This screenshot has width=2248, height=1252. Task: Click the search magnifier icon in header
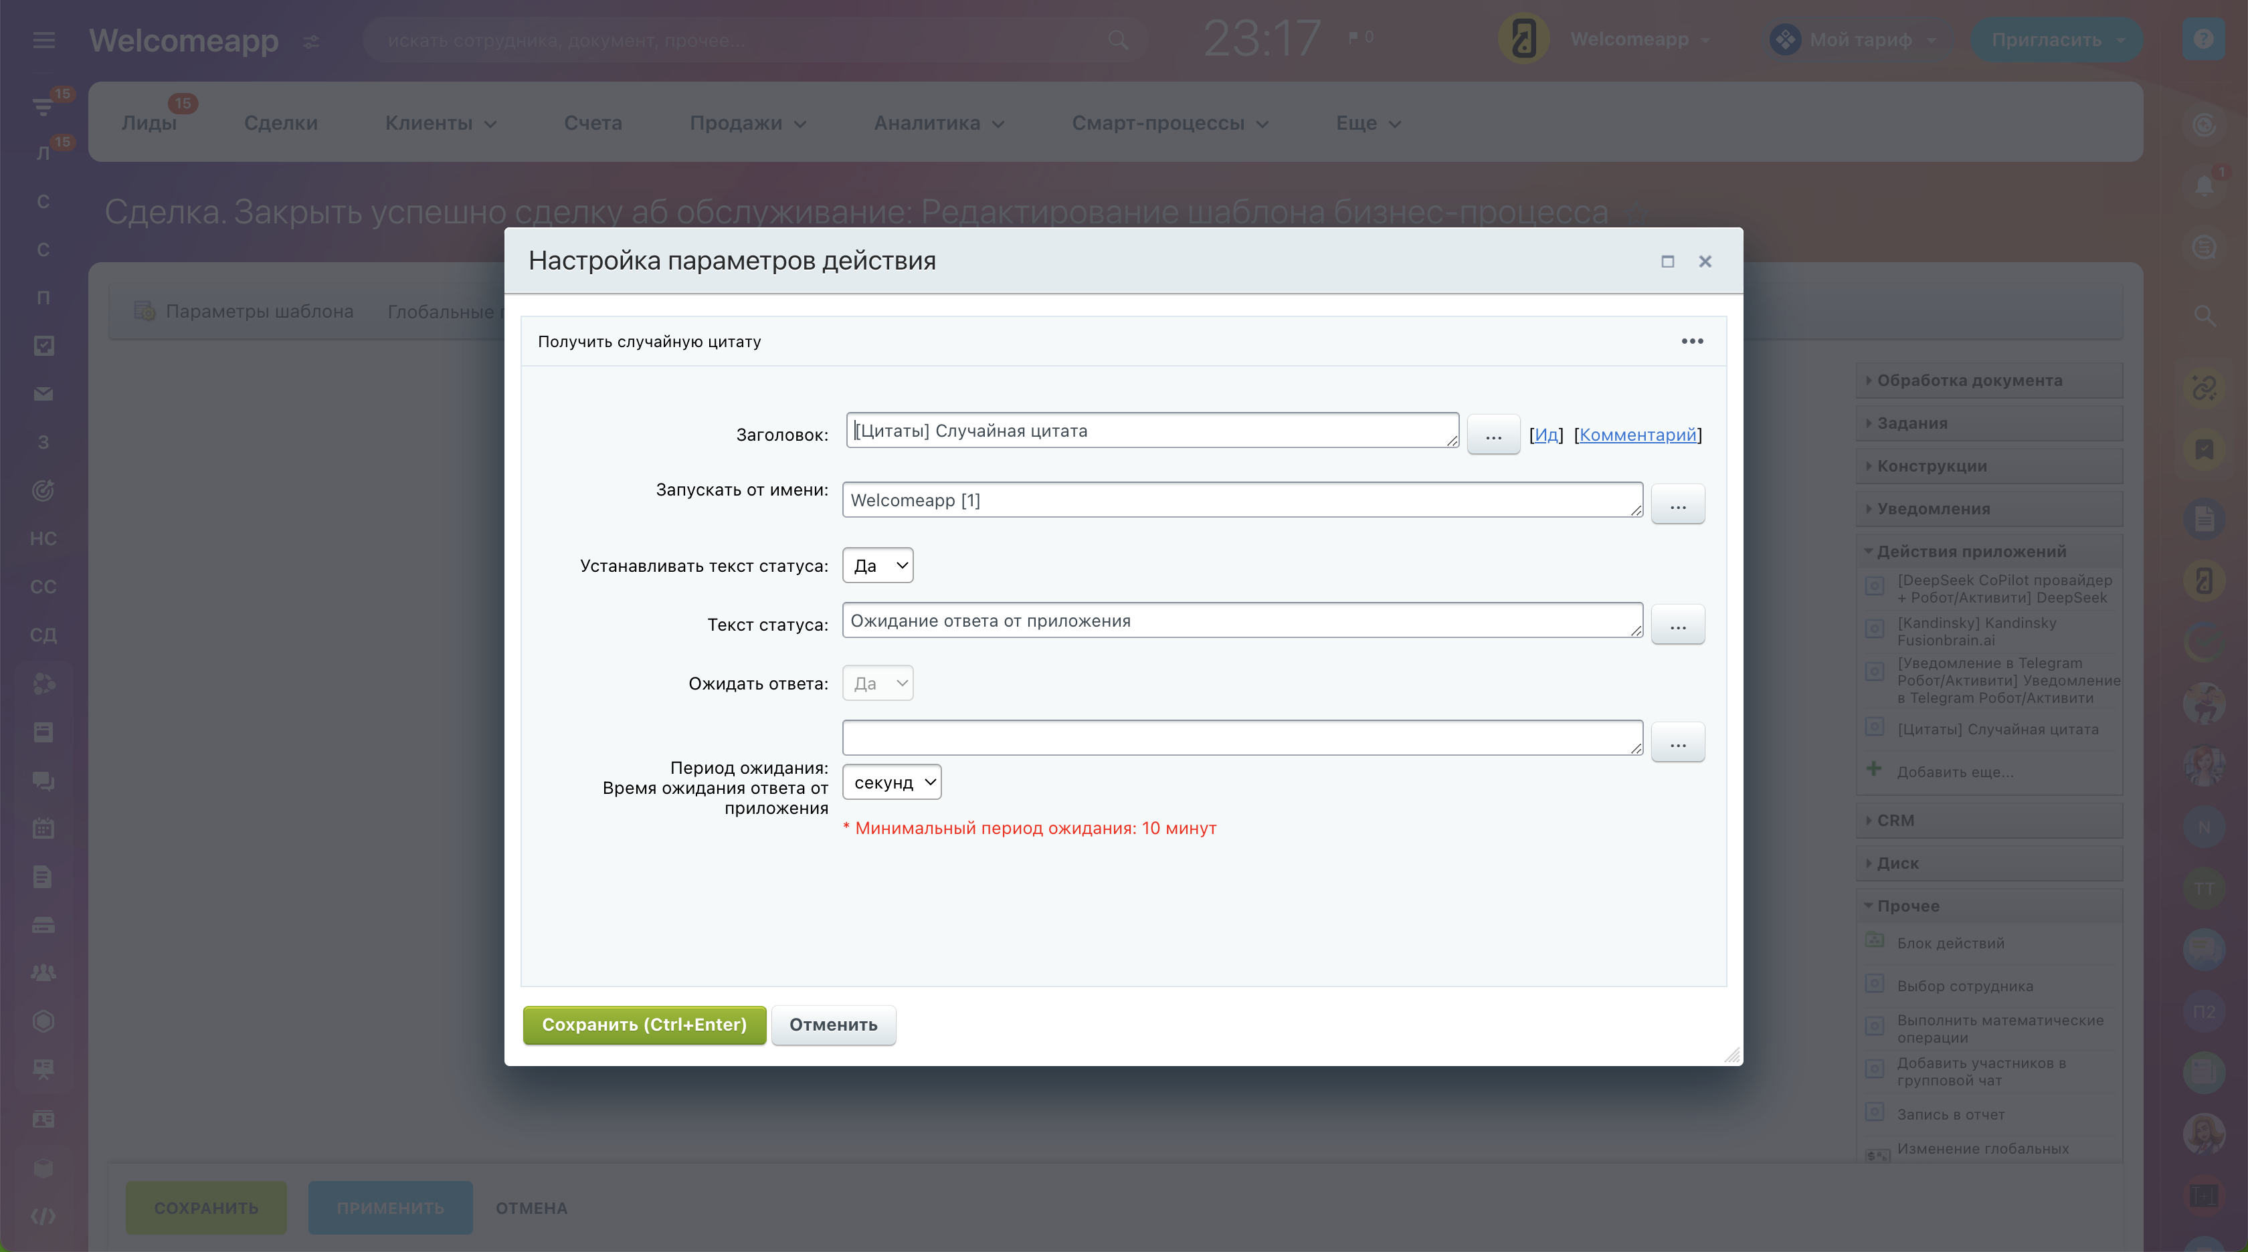coord(1118,40)
